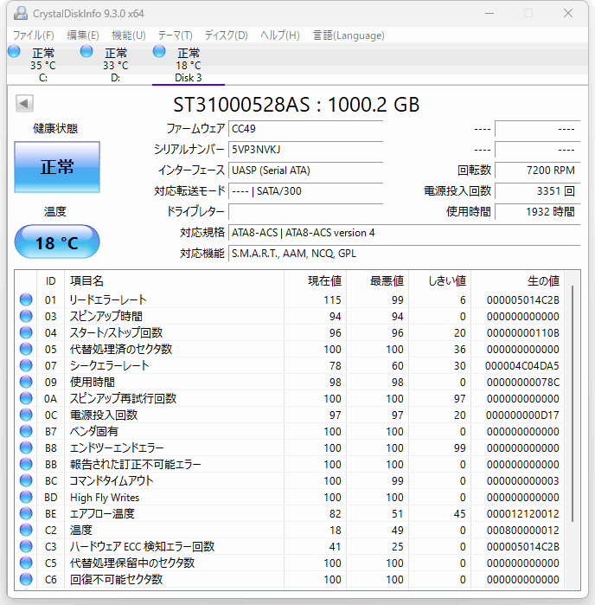Open the ファイル(F) menu
The height and width of the screenshot is (605, 595).
pos(33,35)
